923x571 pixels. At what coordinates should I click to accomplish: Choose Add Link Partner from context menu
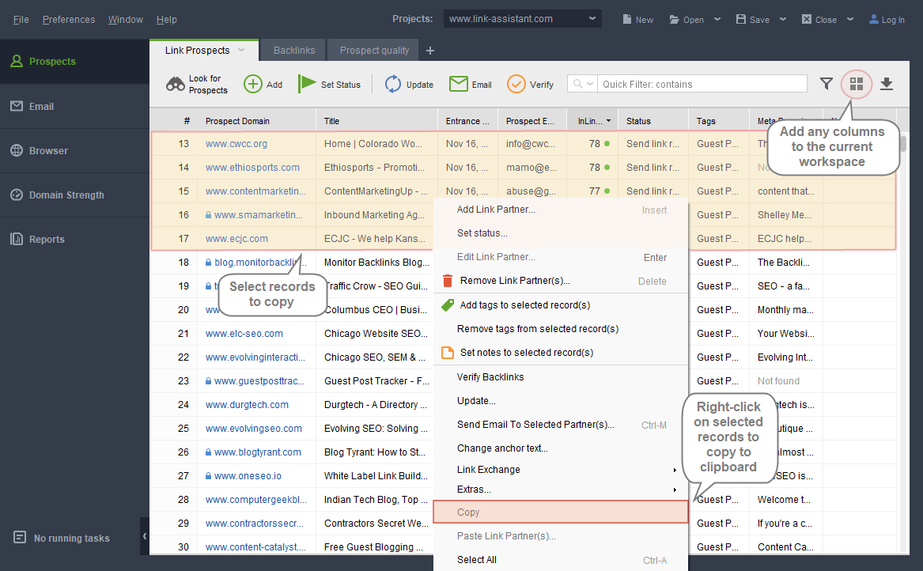click(561, 210)
